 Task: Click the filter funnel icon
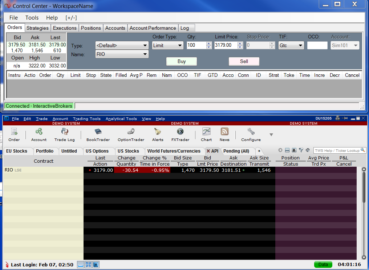(301, 150)
